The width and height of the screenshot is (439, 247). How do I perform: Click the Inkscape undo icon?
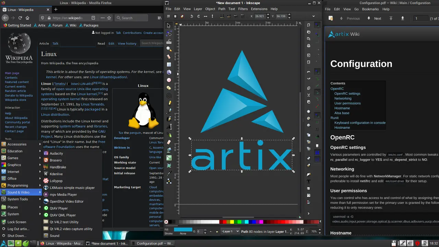(x=309, y=72)
